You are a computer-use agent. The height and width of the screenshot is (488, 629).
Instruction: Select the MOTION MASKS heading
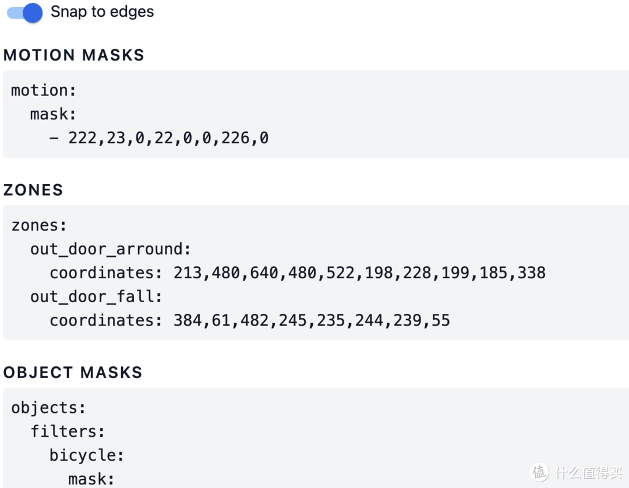pos(74,55)
